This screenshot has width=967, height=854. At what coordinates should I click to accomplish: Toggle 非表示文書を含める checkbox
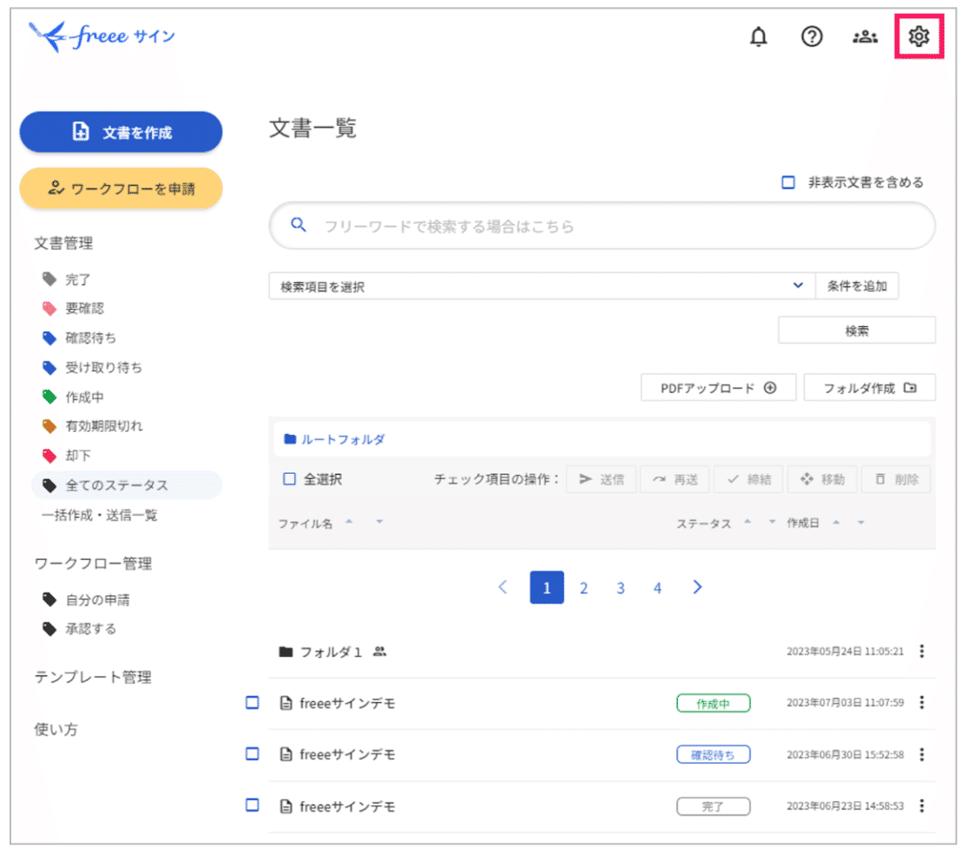click(788, 182)
